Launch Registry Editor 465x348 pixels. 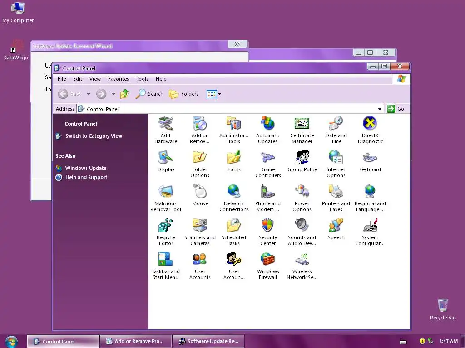pyautogui.click(x=166, y=232)
